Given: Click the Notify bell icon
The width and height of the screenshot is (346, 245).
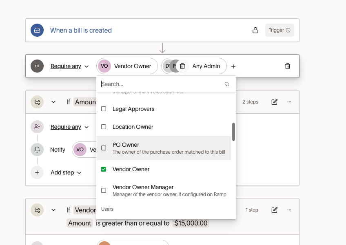Looking at the screenshot, I should point(37,150).
